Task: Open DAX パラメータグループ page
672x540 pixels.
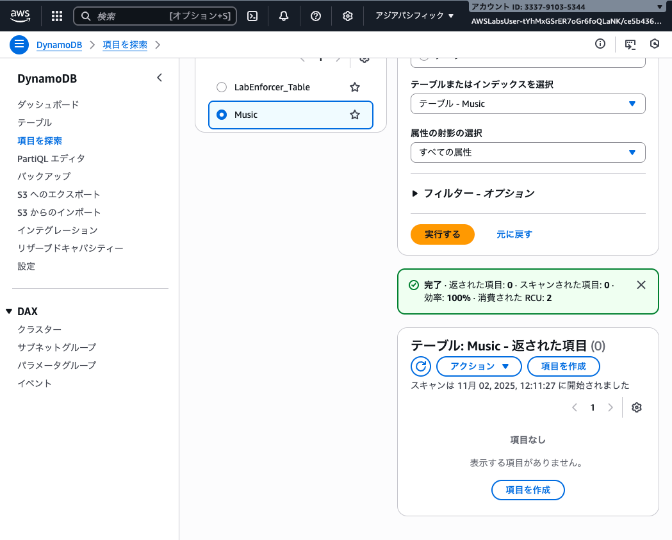Action: click(x=56, y=366)
